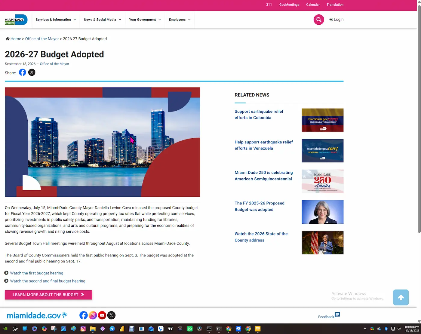Click the State of the County speech thumbnail

coord(322,243)
